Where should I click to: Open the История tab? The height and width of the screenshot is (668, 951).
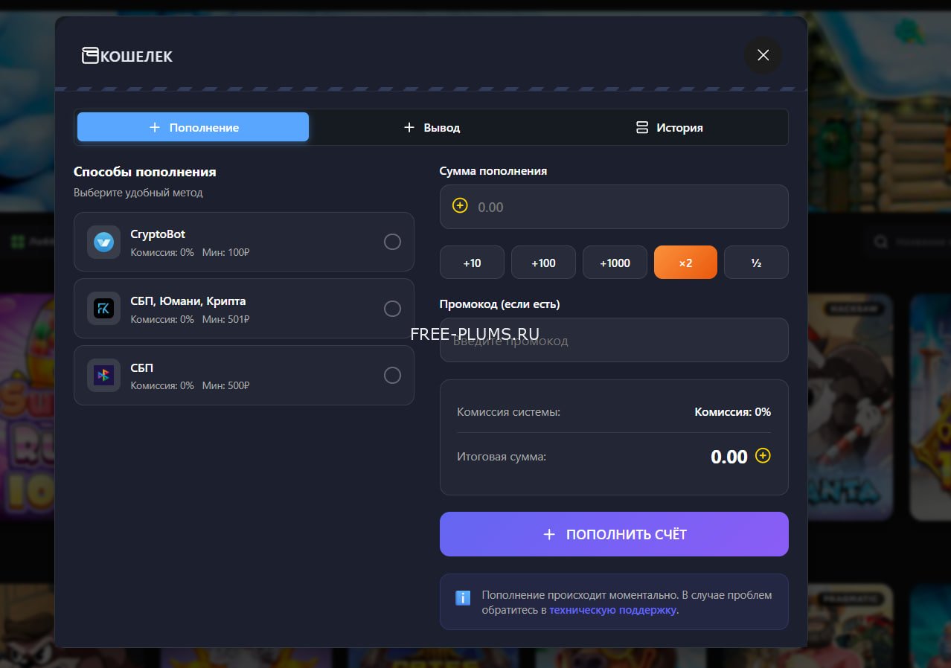tap(669, 127)
